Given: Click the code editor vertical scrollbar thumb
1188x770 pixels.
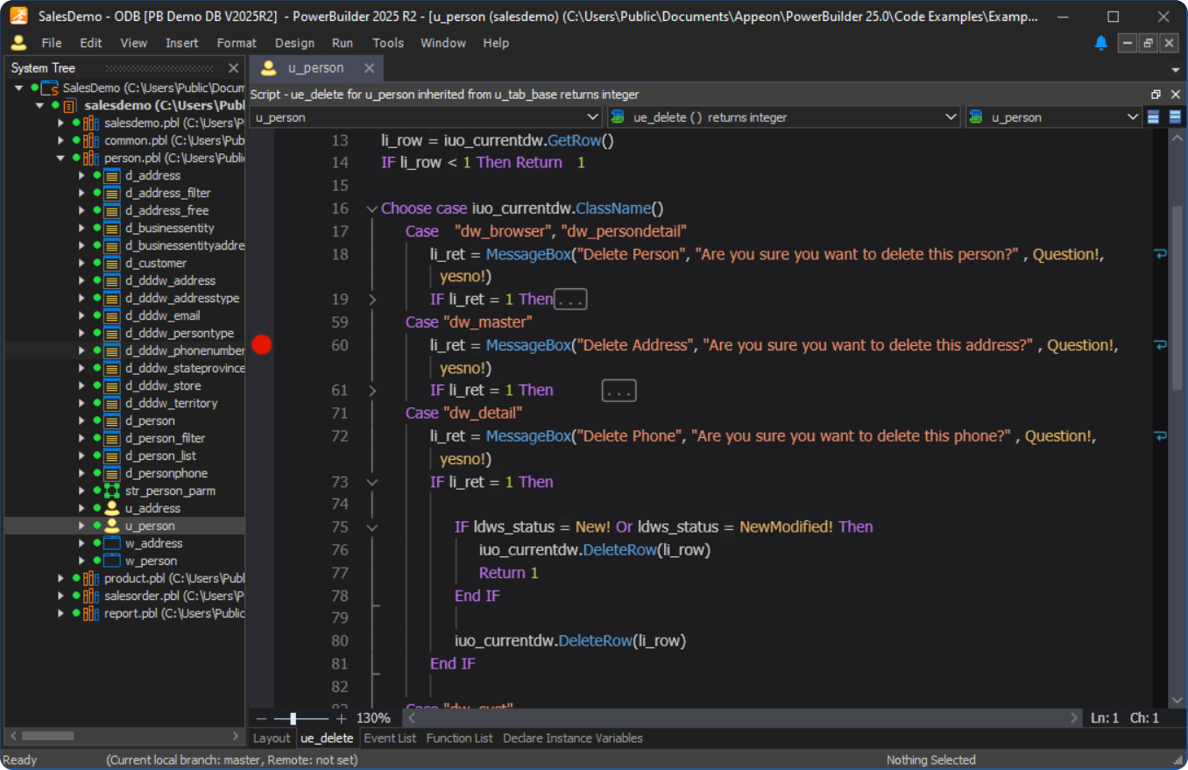Looking at the screenshot, I should click(1178, 298).
